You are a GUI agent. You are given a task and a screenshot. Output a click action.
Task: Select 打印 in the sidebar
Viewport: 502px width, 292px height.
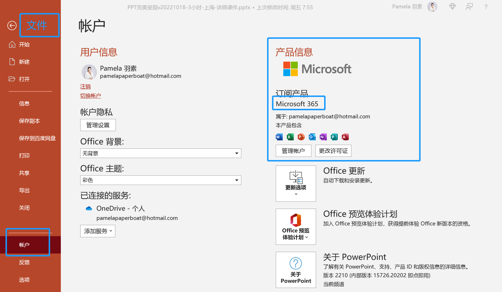(24, 155)
